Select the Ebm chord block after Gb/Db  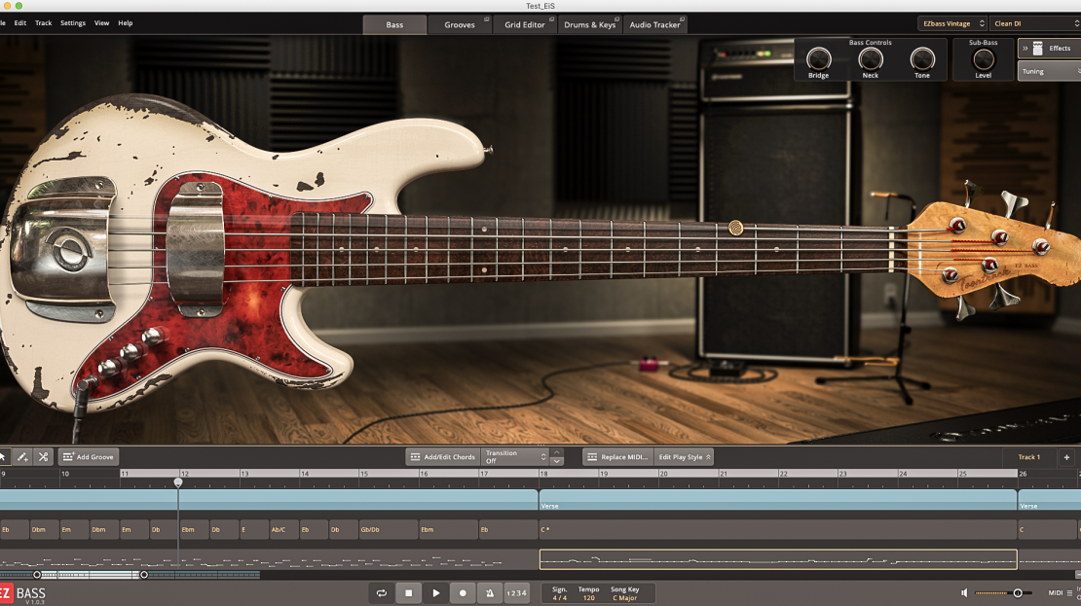click(448, 529)
